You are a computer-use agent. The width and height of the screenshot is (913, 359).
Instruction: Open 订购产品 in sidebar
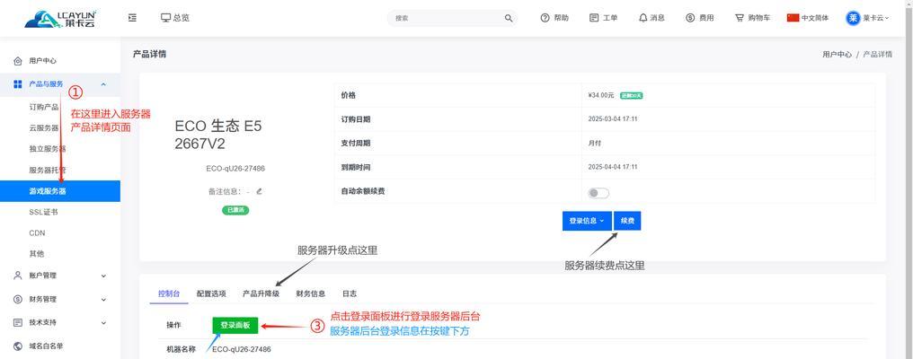44,107
